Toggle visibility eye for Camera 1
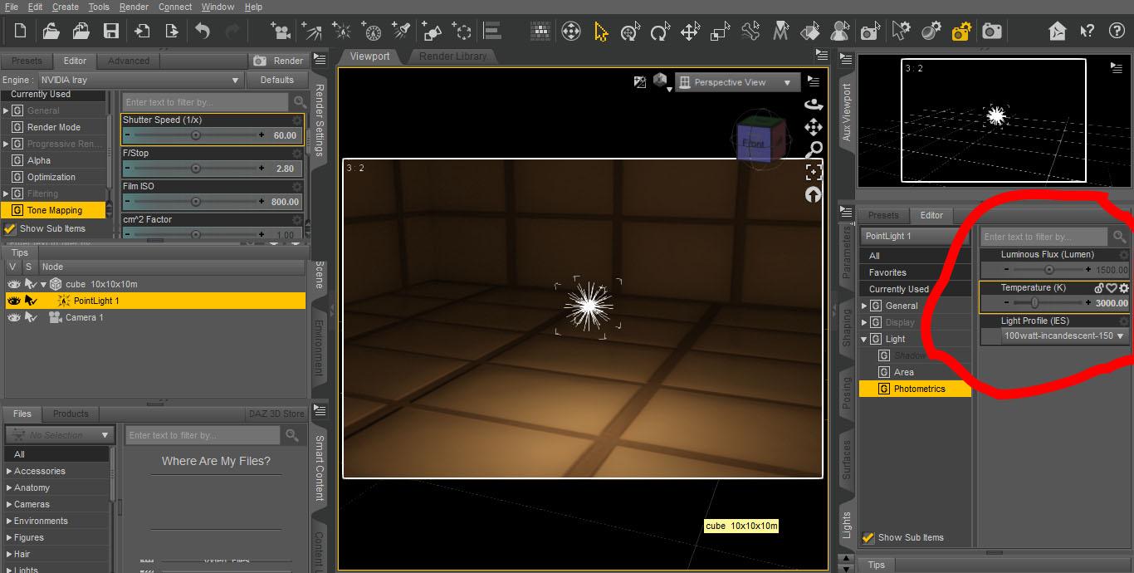1134x573 pixels. pyautogui.click(x=13, y=317)
